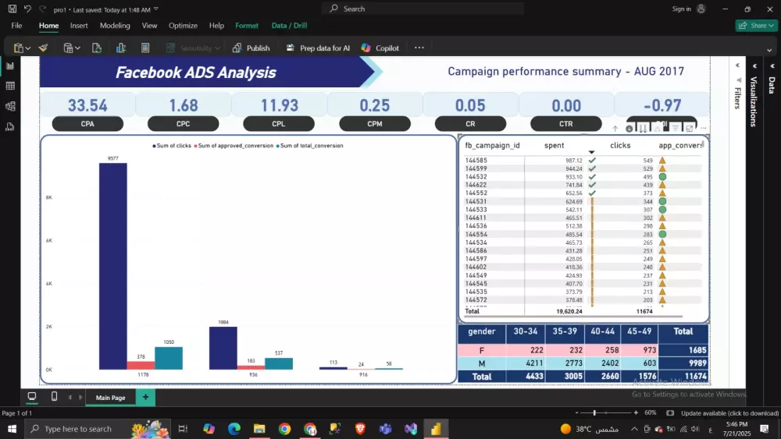Click the fit to page icon
The width and height of the screenshot is (781, 439).
tap(670, 412)
